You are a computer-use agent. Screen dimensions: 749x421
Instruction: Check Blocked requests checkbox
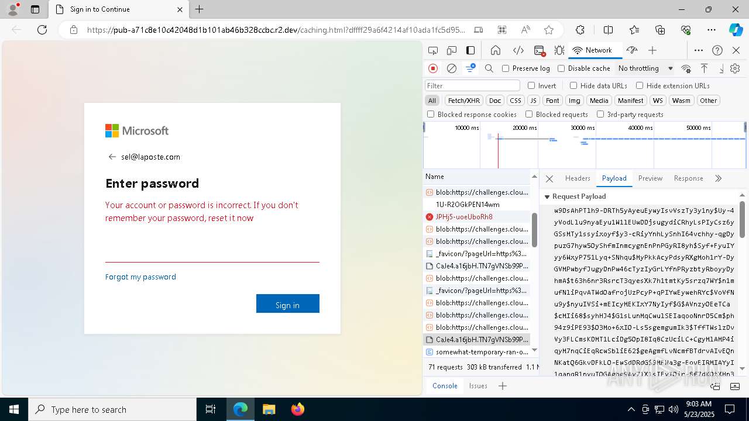529,115
